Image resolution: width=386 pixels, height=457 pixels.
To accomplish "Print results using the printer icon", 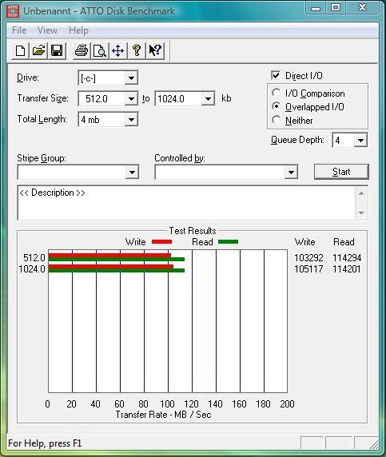I will click(82, 50).
